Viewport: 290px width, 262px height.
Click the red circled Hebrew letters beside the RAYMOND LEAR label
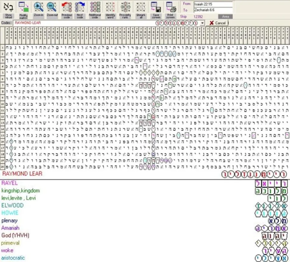[x=254, y=174]
